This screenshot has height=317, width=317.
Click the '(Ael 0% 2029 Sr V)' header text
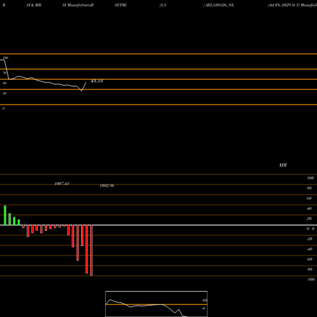283,5
